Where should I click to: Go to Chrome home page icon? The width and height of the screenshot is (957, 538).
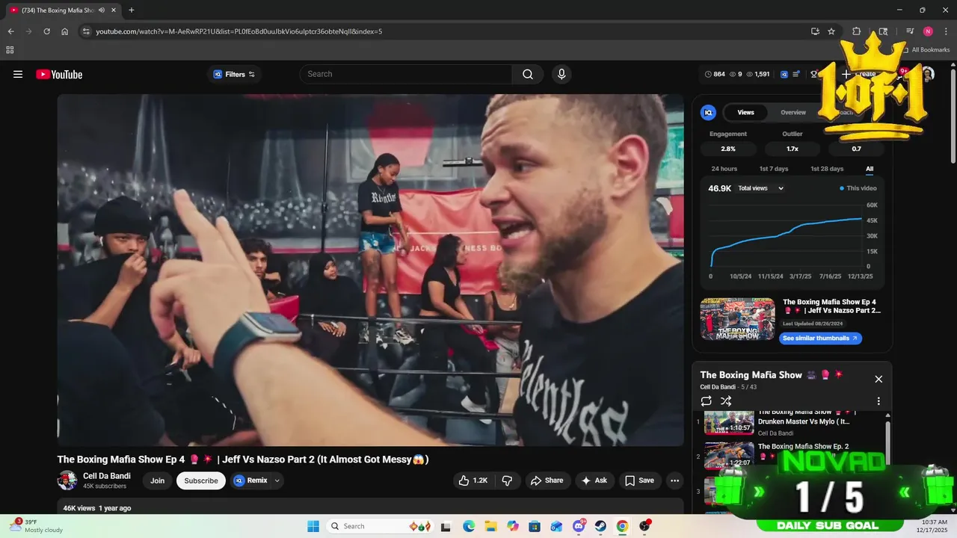click(65, 31)
